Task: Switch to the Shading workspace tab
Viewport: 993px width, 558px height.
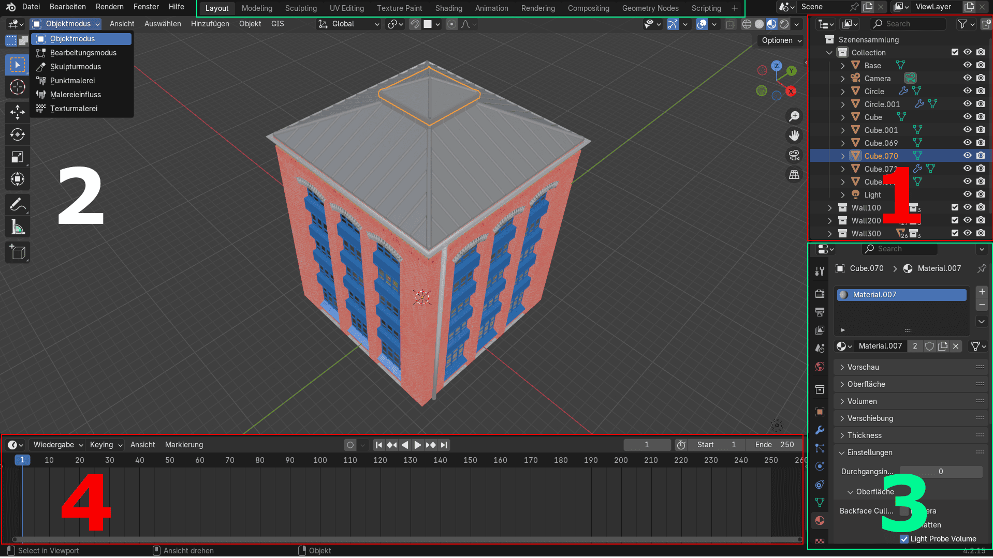Action: click(448, 8)
